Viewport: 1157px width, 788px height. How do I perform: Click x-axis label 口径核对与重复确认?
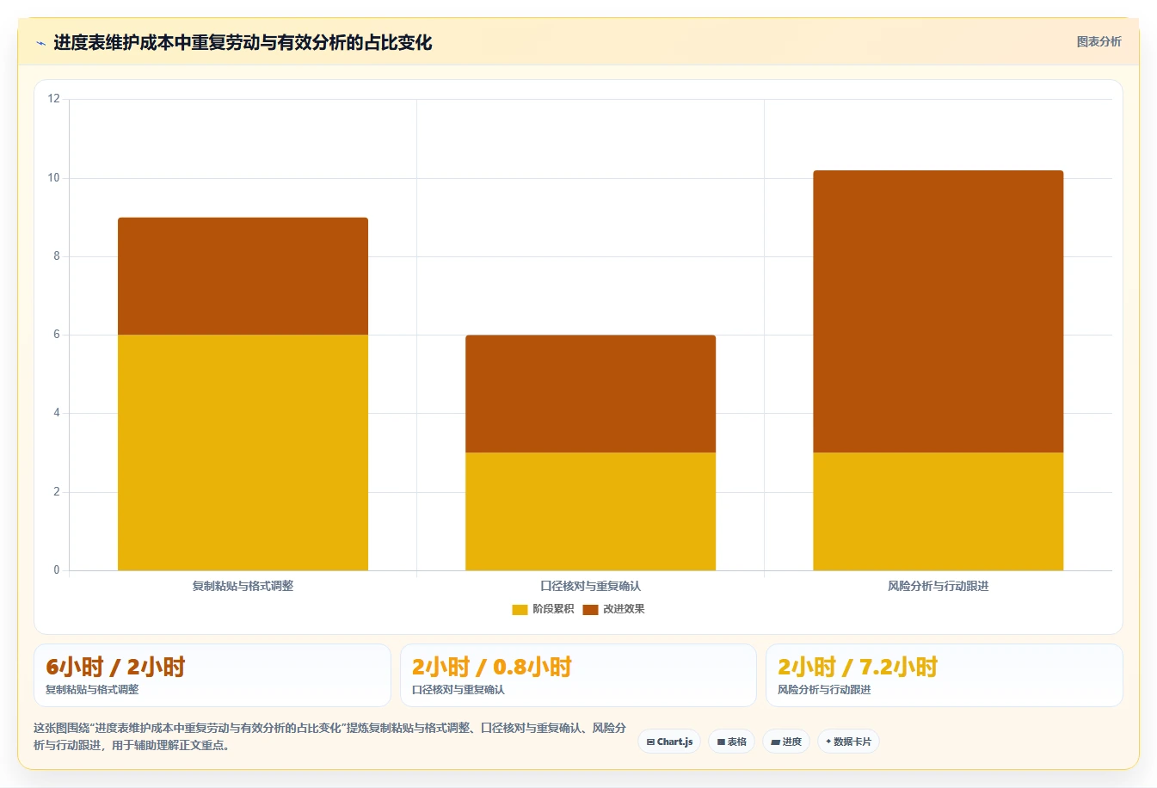pyautogui.click(x=590, y=586)
